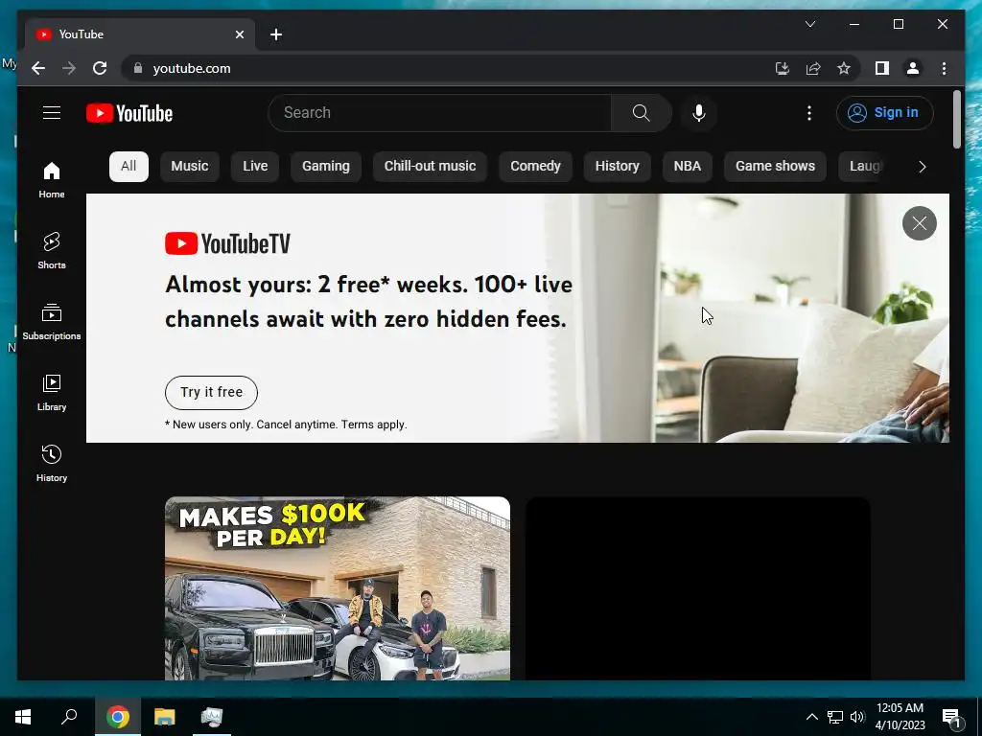This screenshot has width=982, height=736.
Task: Open a new tab
Action: (x=276, y=34)
